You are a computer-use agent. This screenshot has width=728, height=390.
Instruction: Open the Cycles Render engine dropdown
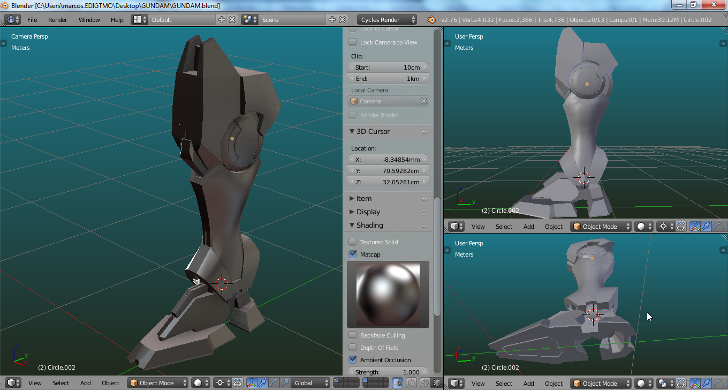click(x=387, y=20)
